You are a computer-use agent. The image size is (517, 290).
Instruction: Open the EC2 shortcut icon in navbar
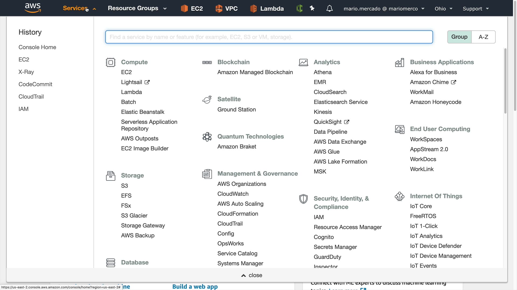click(x=184, y=9)
